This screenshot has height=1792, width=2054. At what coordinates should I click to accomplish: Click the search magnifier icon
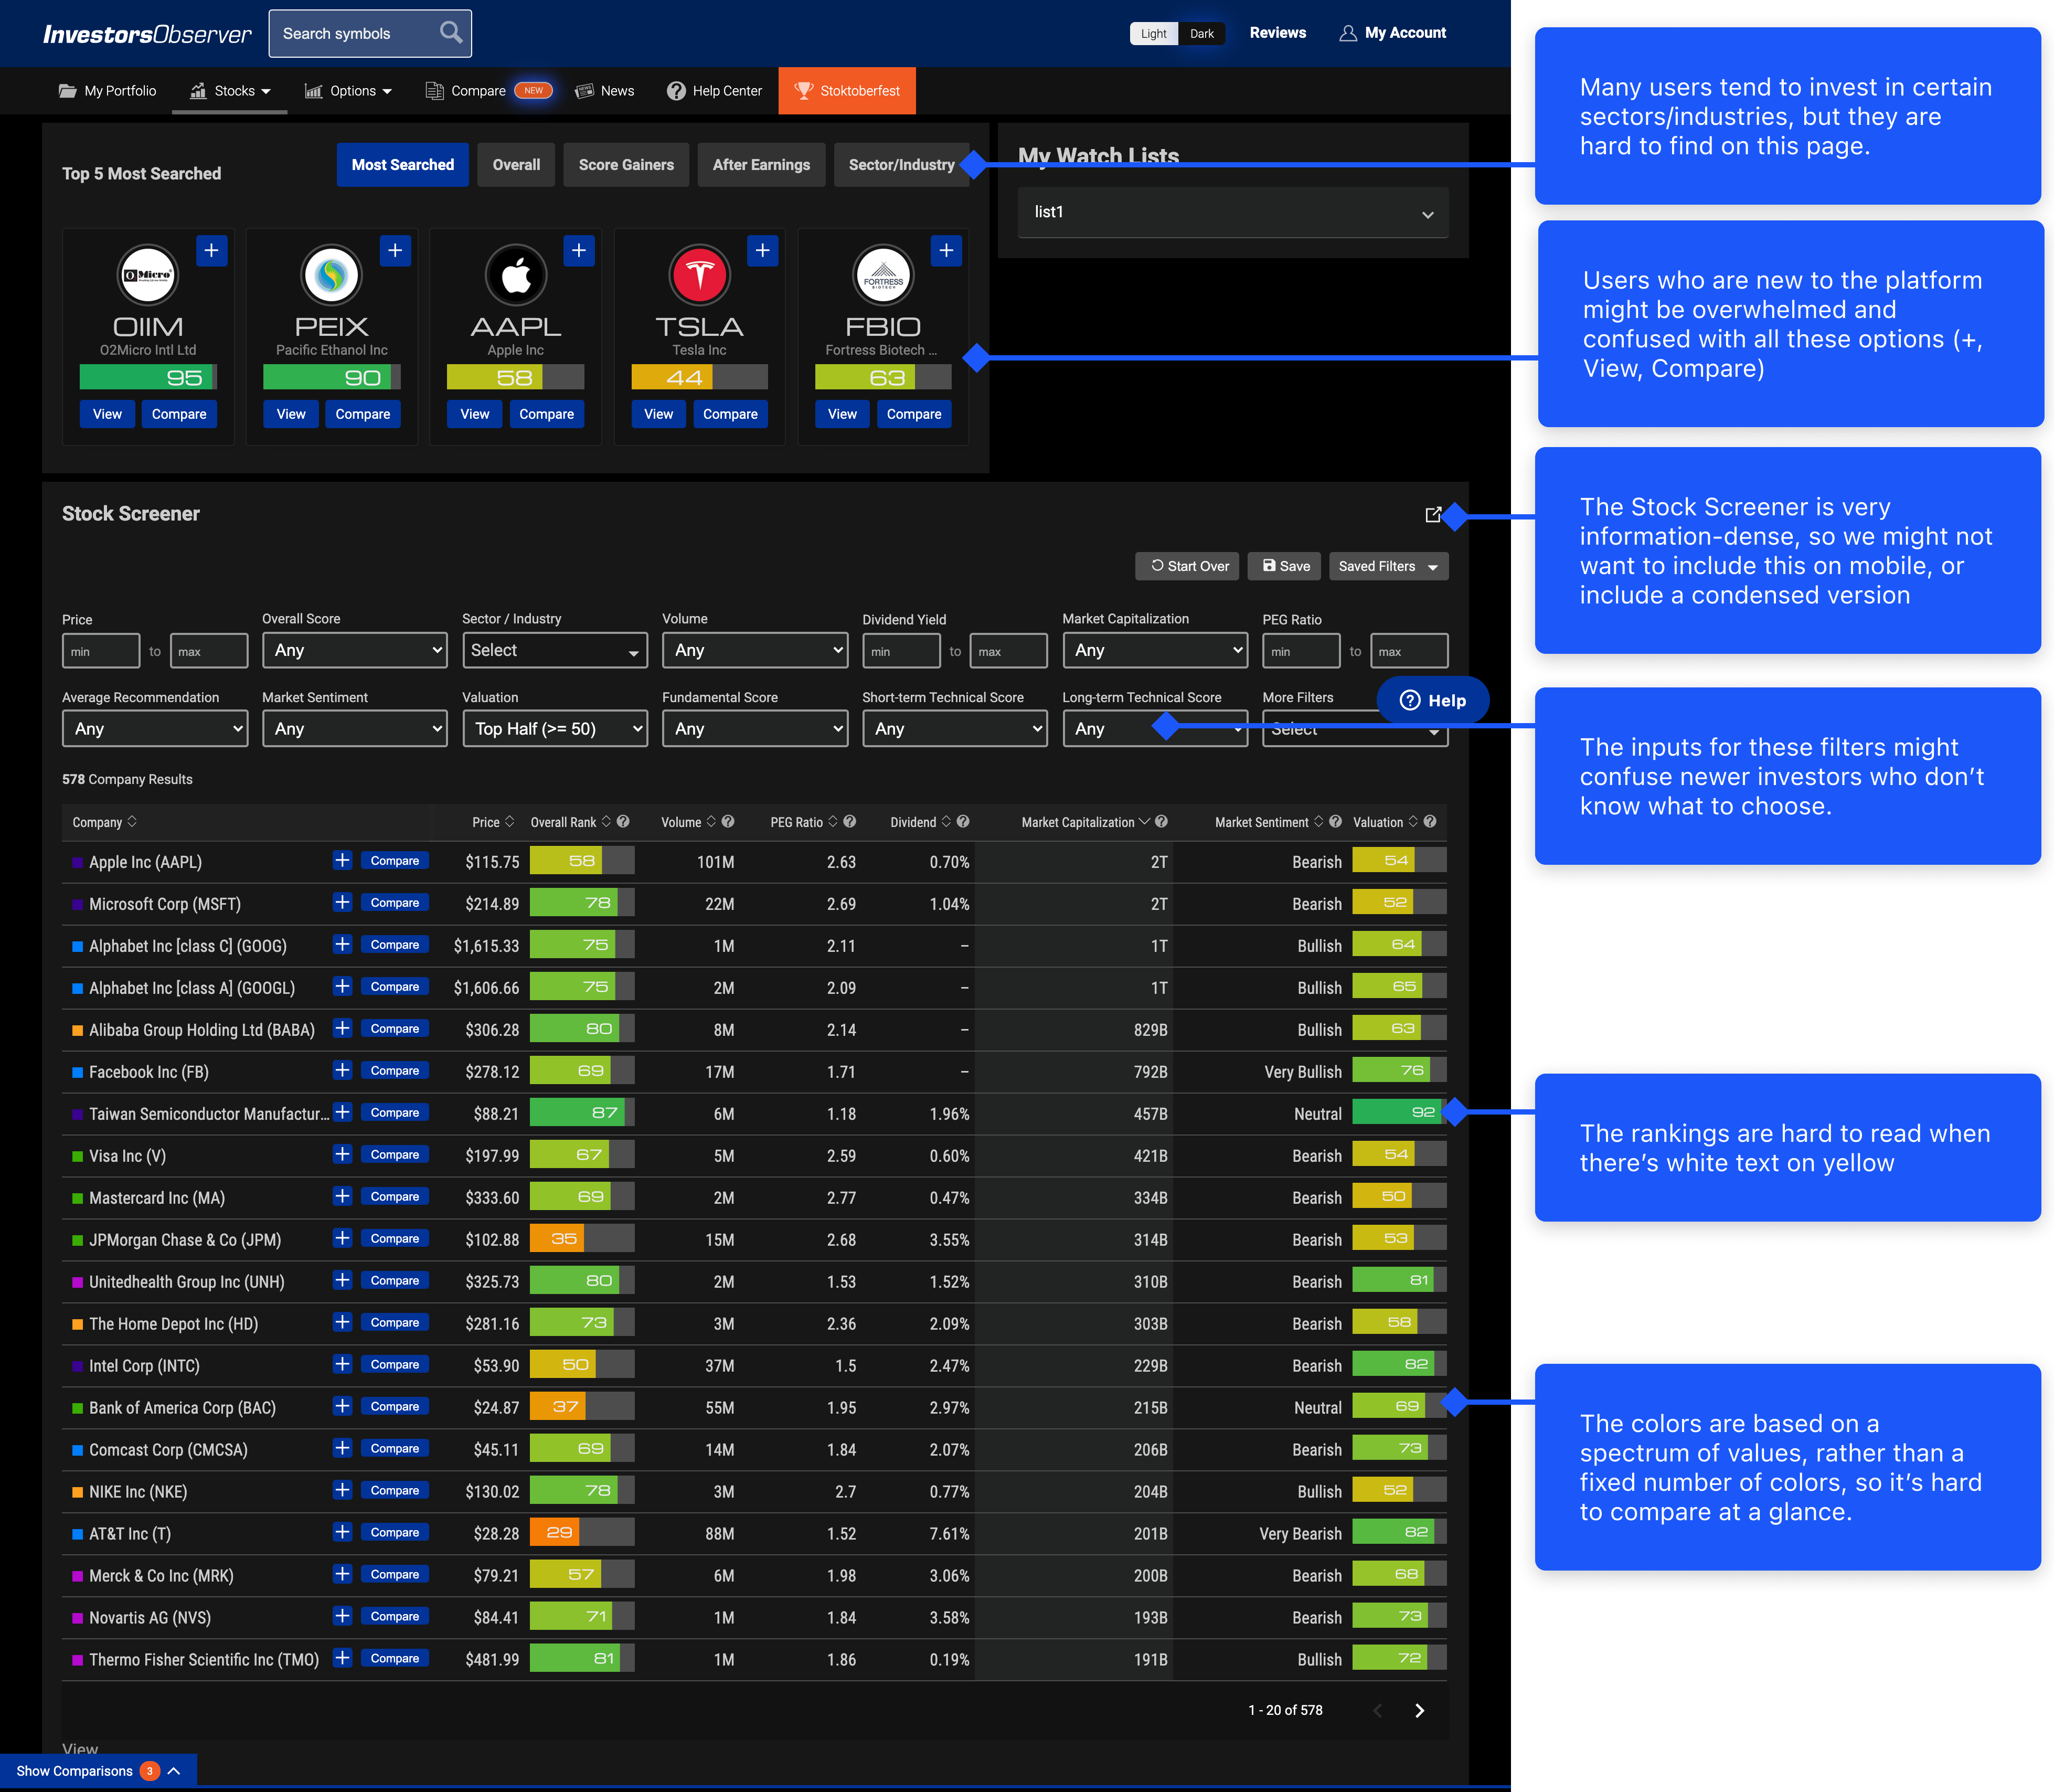451,32
